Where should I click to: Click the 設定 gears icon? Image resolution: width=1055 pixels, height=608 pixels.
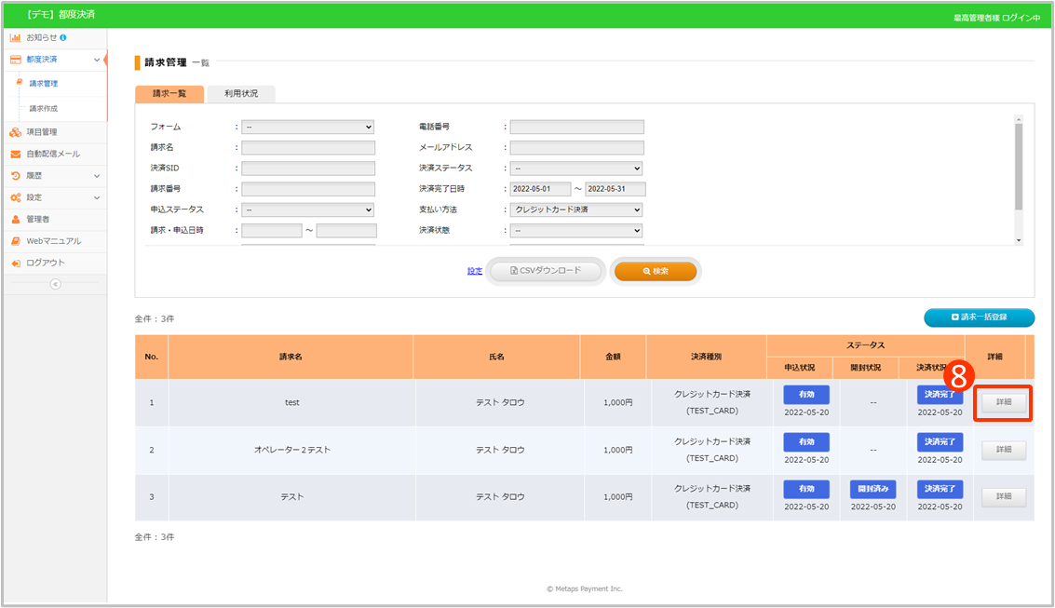pos(16,197)
